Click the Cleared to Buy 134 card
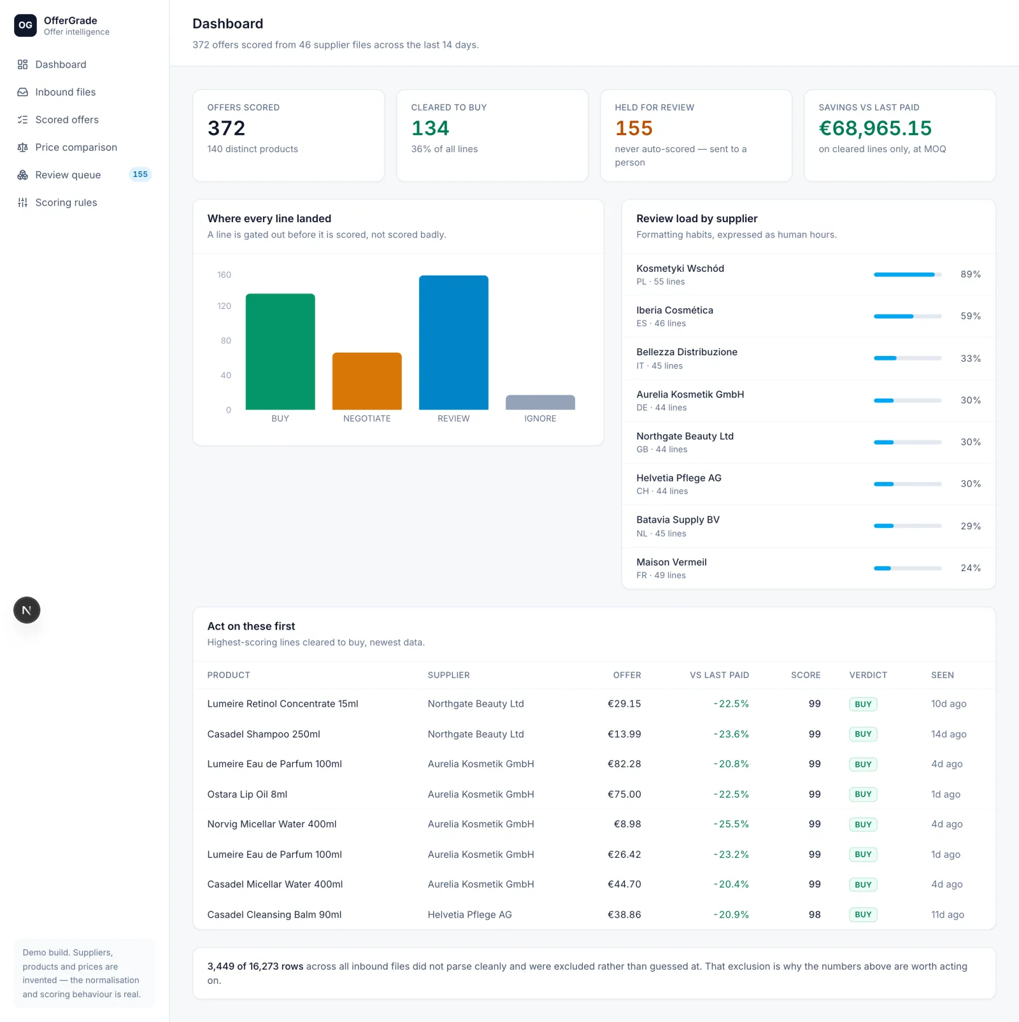The image size is (1019, 1022). 492,136
